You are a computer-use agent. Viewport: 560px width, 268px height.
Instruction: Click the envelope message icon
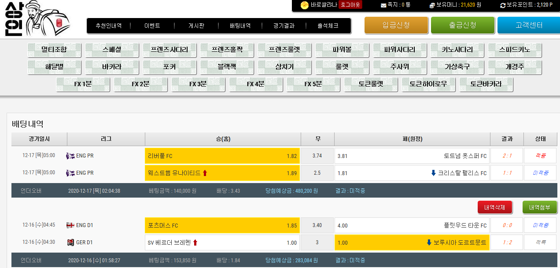coord(383,5)
